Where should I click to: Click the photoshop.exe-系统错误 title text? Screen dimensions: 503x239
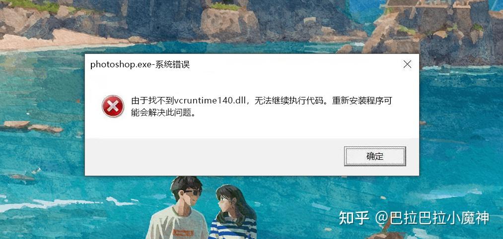140,64
